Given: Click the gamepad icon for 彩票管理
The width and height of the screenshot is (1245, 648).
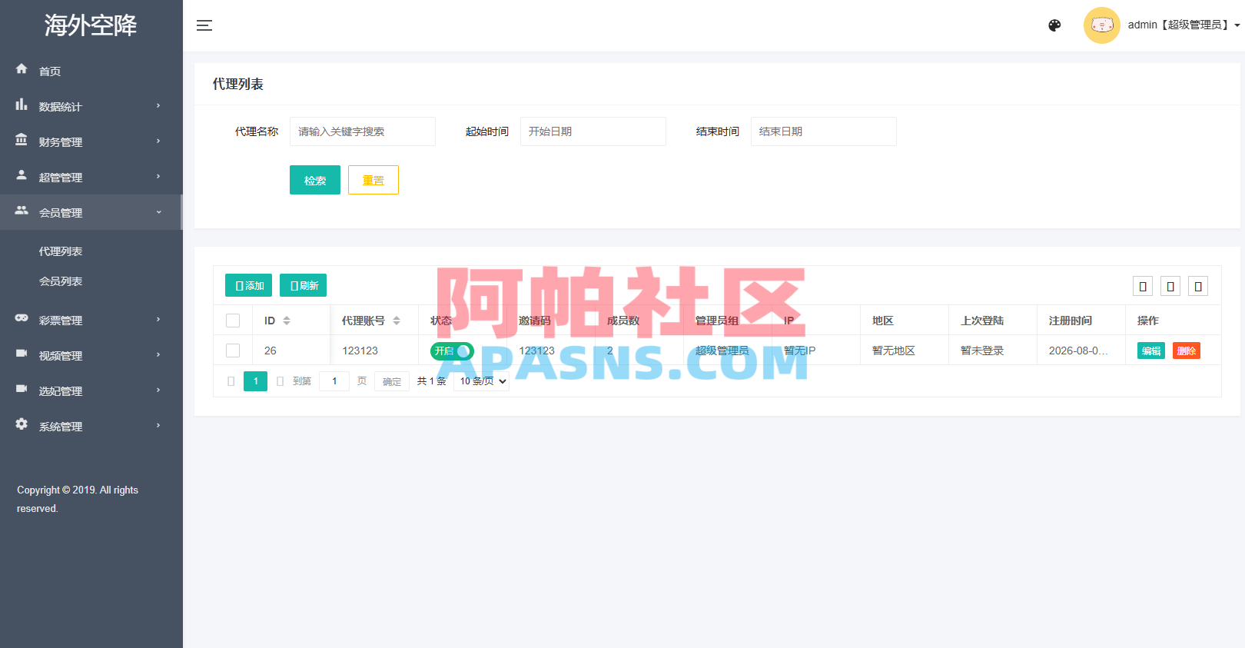Looking at the screenshot, I should (x=22, y=318).
